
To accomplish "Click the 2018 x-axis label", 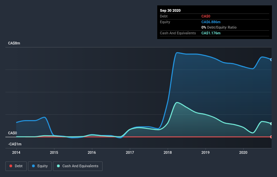I will tap(168, 152).
